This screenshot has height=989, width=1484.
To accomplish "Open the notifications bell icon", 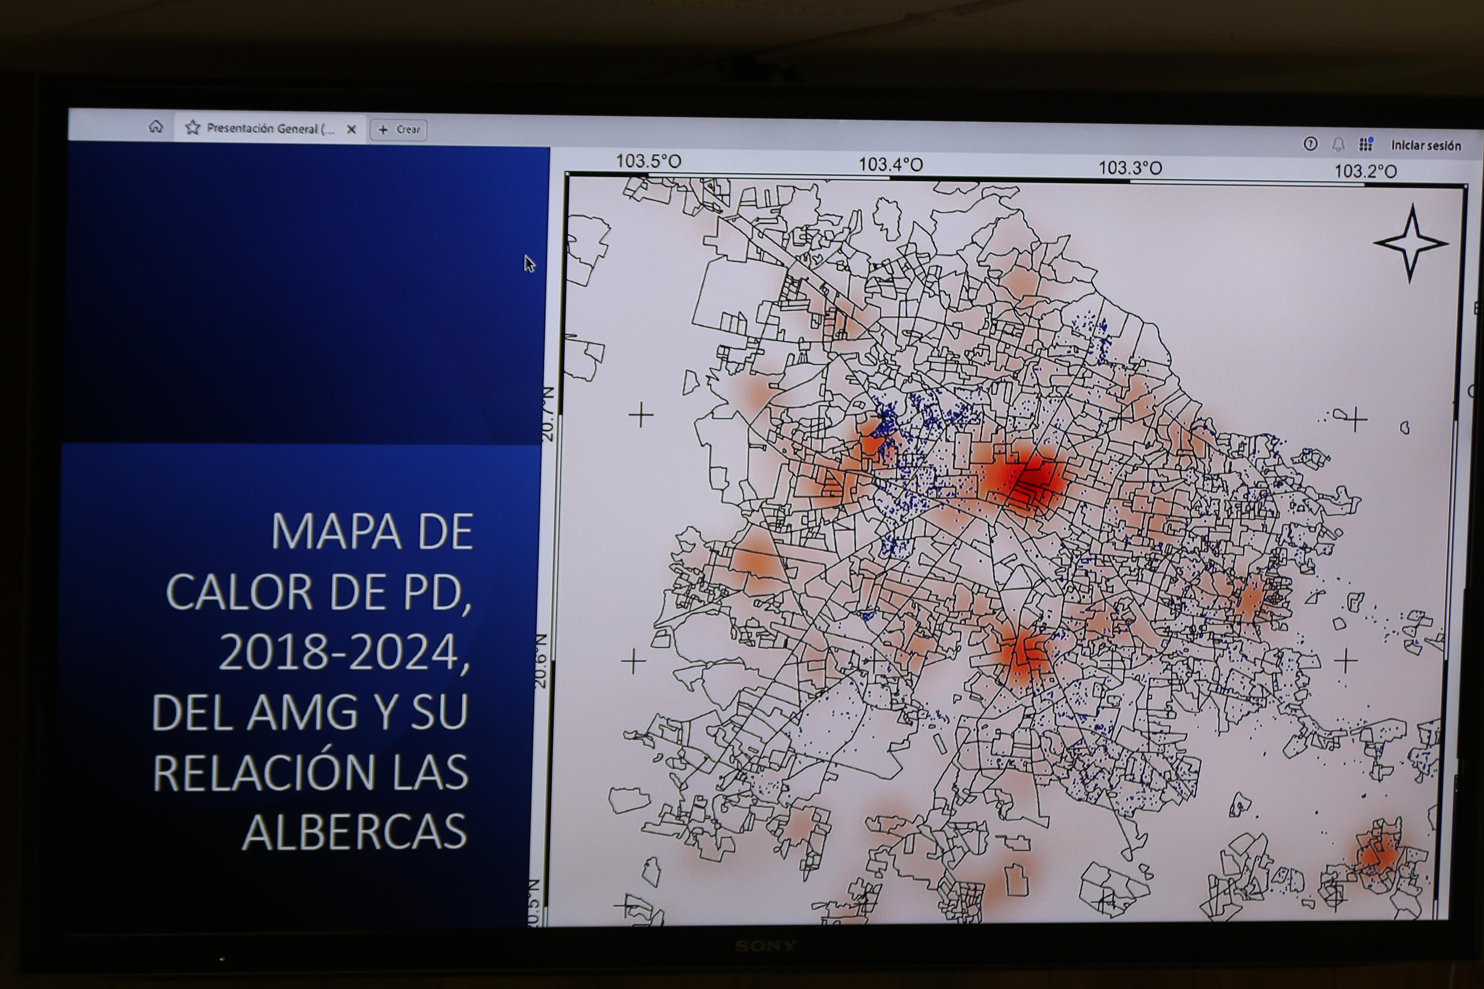I will (1338, 145).
